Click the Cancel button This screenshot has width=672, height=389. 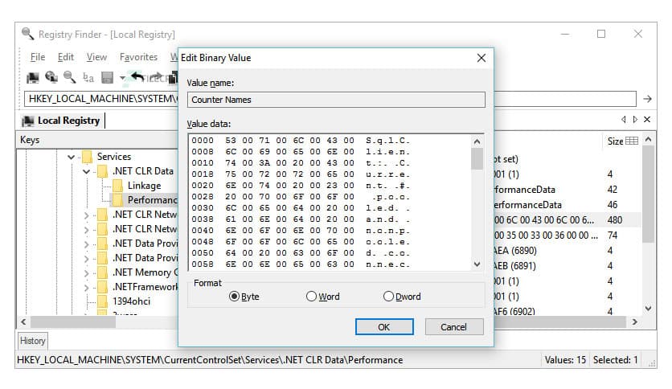coord(454,327)
